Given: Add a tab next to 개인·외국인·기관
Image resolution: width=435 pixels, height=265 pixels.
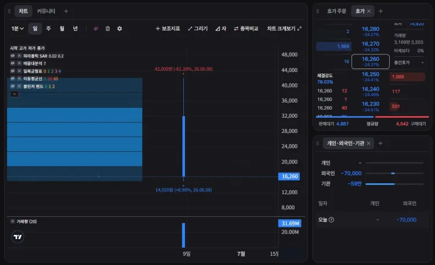Looking at the screenshot, I should pos(380,143).
